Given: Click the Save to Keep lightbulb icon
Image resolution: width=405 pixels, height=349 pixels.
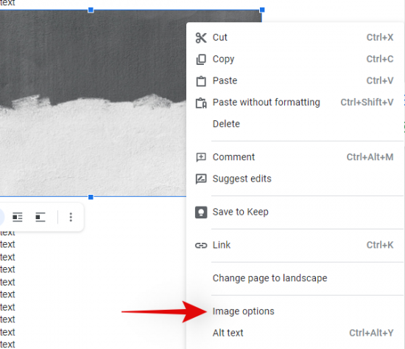Looking at the screenshot, I should [x=201, y=212].
